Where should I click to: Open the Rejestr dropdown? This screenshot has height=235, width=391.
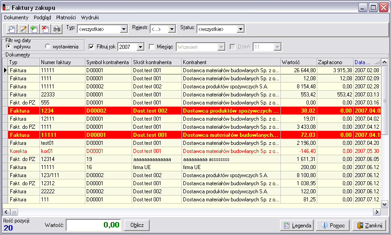point(172,29)
